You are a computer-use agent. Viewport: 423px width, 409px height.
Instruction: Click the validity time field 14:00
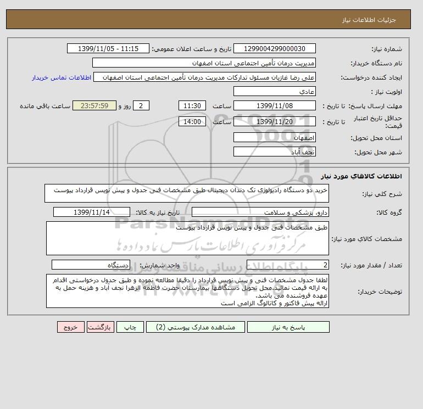pyautogui.click(x=192, y=121)
